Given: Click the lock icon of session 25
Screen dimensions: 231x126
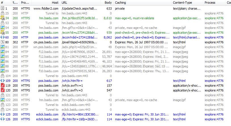Looking at the screenshot, I should point(2,13).
